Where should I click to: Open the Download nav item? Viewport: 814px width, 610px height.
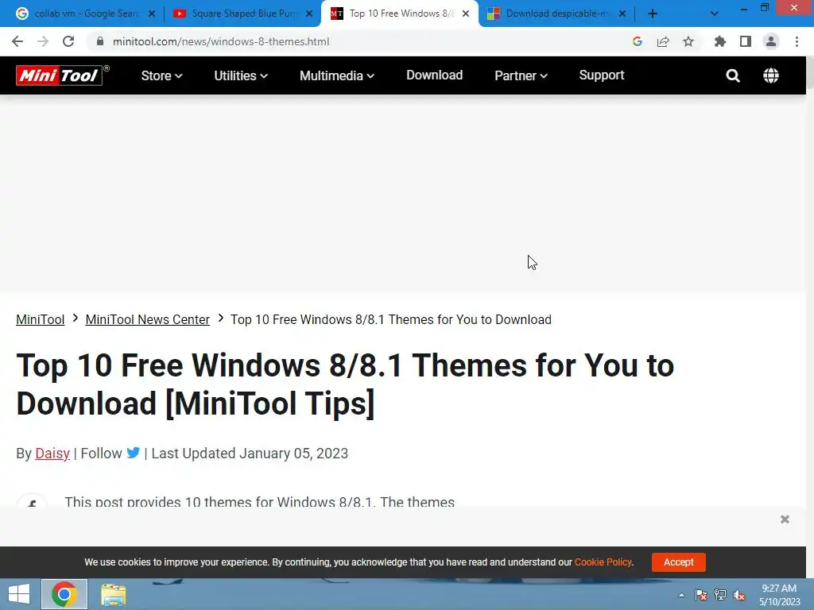tap(435, 75)
